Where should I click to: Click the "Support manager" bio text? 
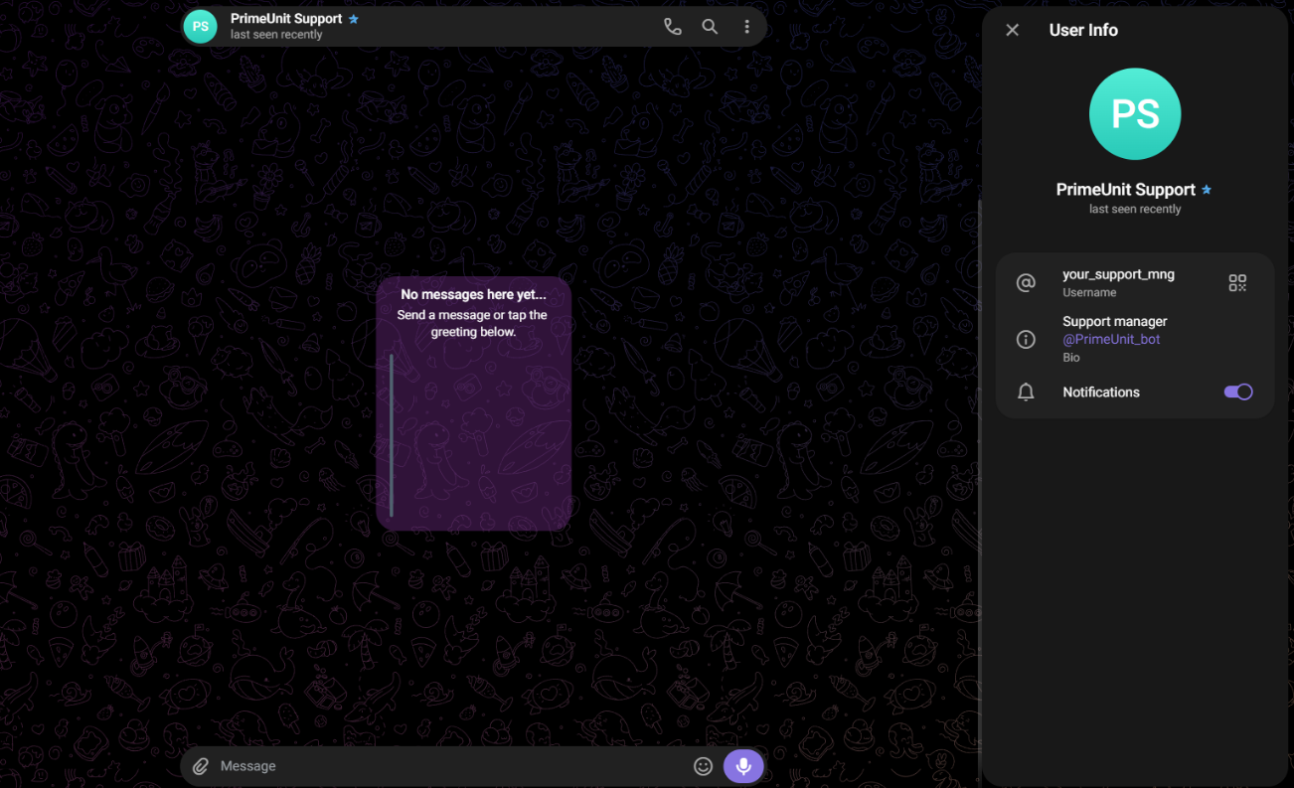(x=1115, y=322)
